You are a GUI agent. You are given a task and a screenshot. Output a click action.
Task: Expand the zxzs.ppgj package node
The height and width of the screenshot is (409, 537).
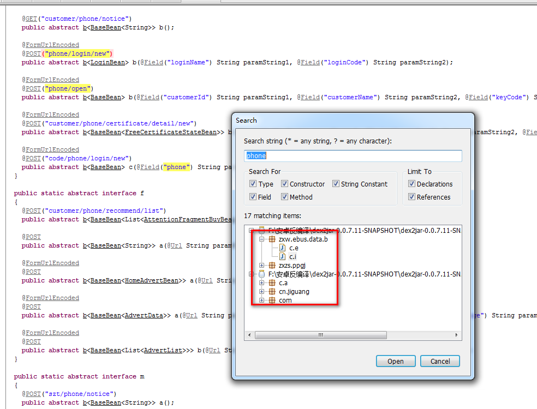261,265
